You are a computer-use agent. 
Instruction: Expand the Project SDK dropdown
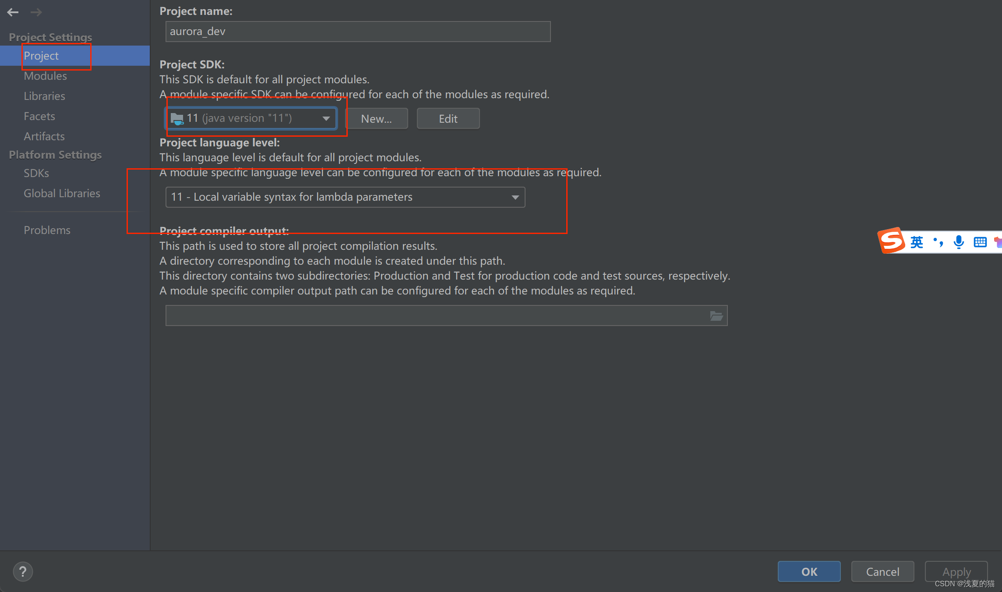pyautogui.click(x=325, y=118)
